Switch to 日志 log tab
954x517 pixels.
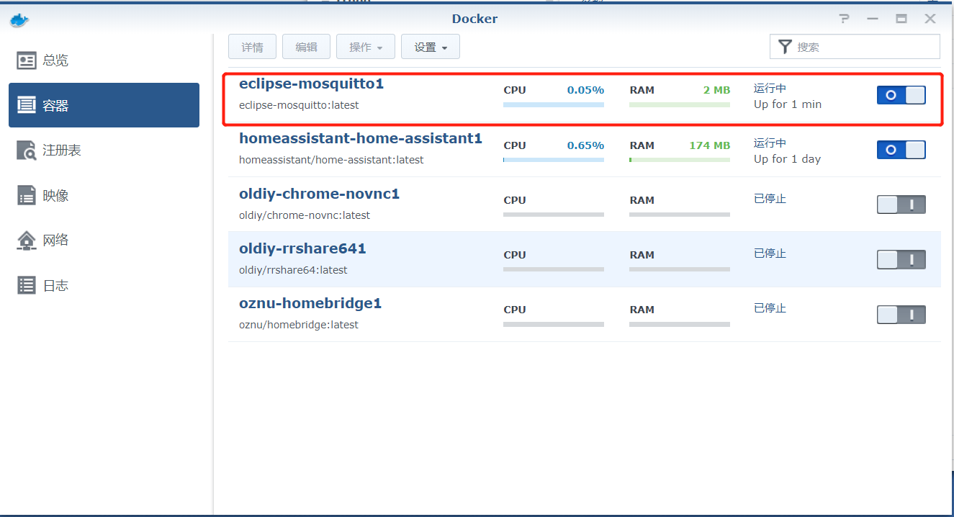[104, 285]
